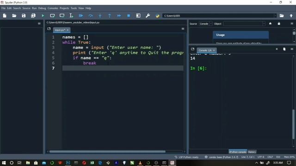
Task: Step out of the function with the up arrow
Action: click(110, 16)
